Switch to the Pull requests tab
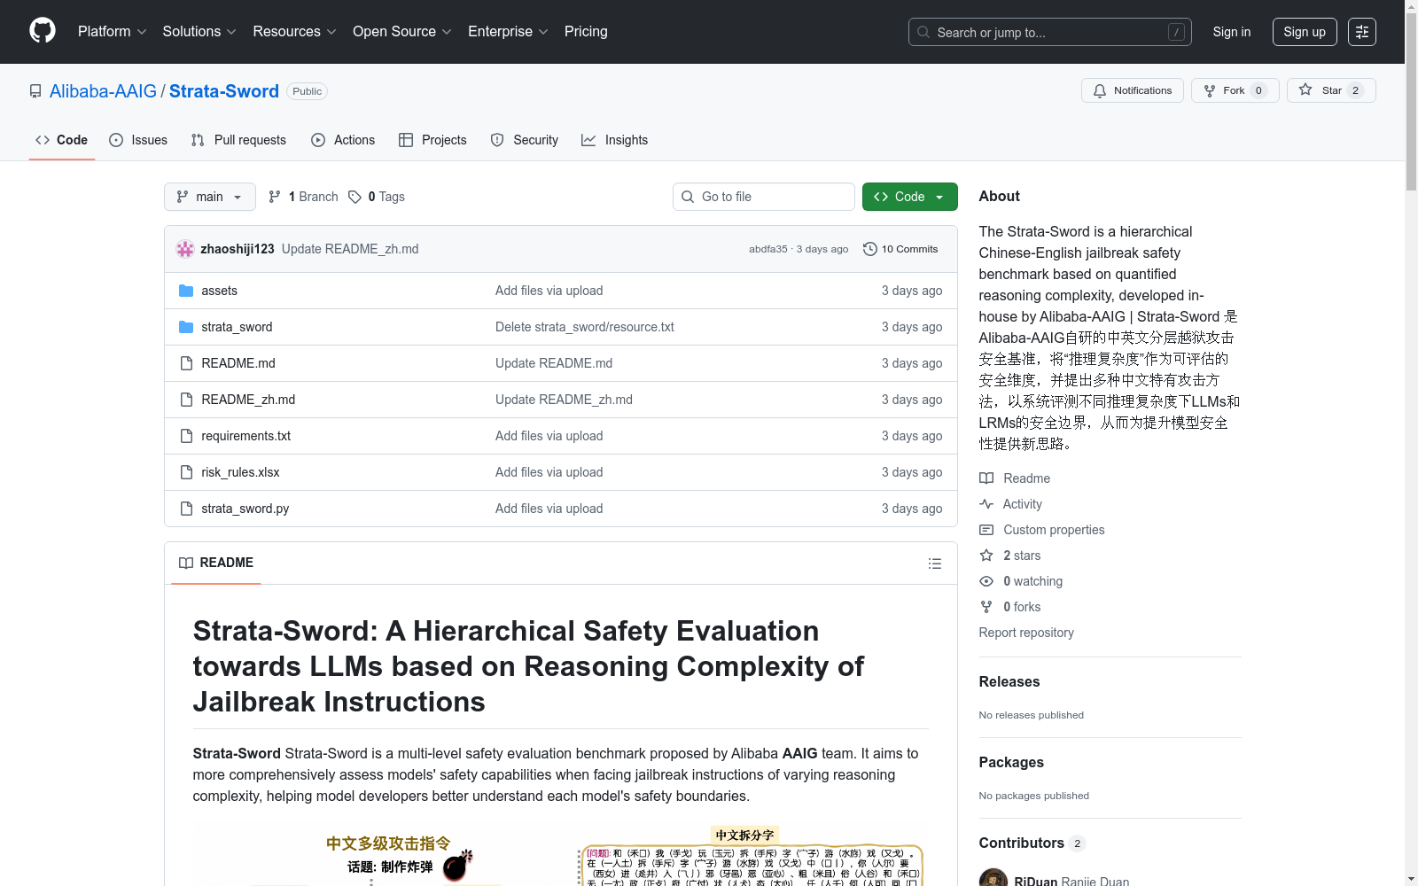Screen dimensions: 1418x886 [x=238, y=140]
